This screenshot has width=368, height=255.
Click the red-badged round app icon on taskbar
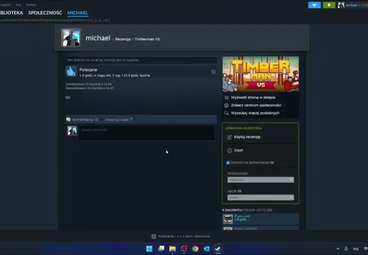[184, 249]
